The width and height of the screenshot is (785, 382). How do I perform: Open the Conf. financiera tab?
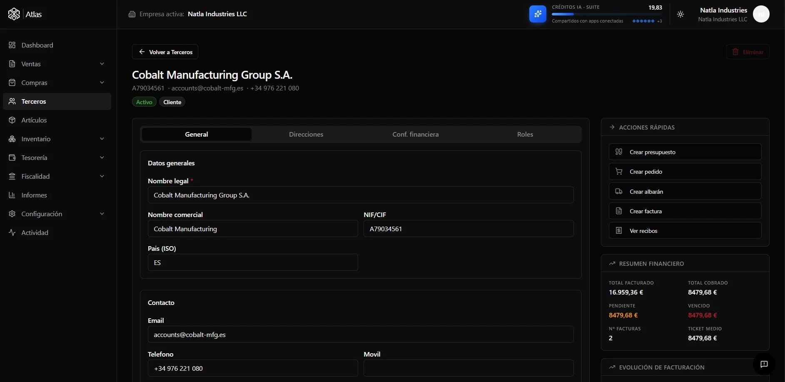click(x=416, y=135)
